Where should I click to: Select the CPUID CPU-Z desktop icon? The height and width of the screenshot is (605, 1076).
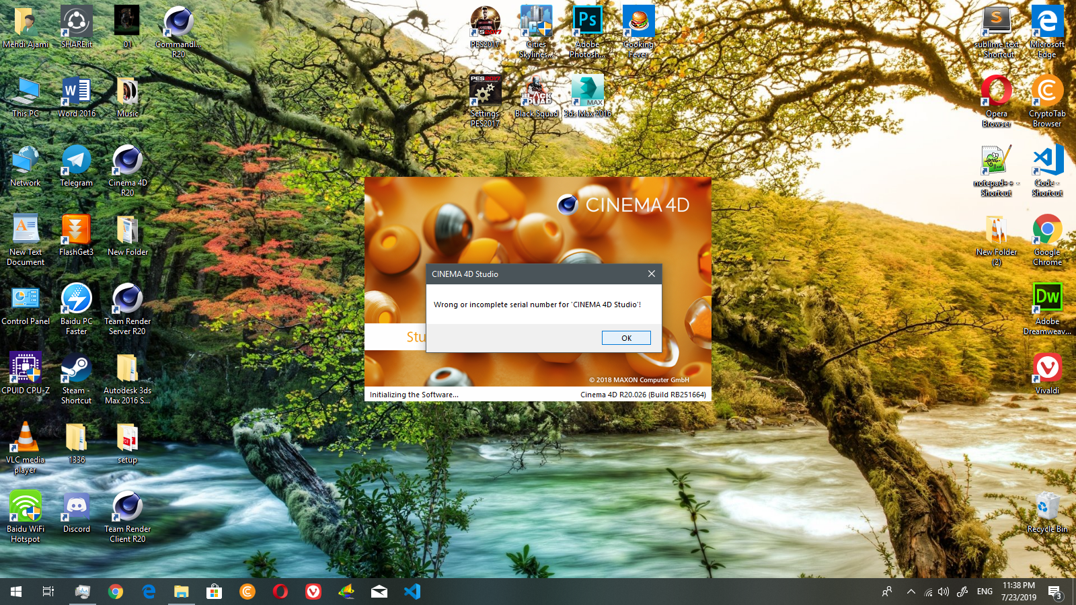(x=26, y=373)
